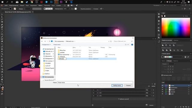Open Photoshop from the taskbar

click(51, 2)
